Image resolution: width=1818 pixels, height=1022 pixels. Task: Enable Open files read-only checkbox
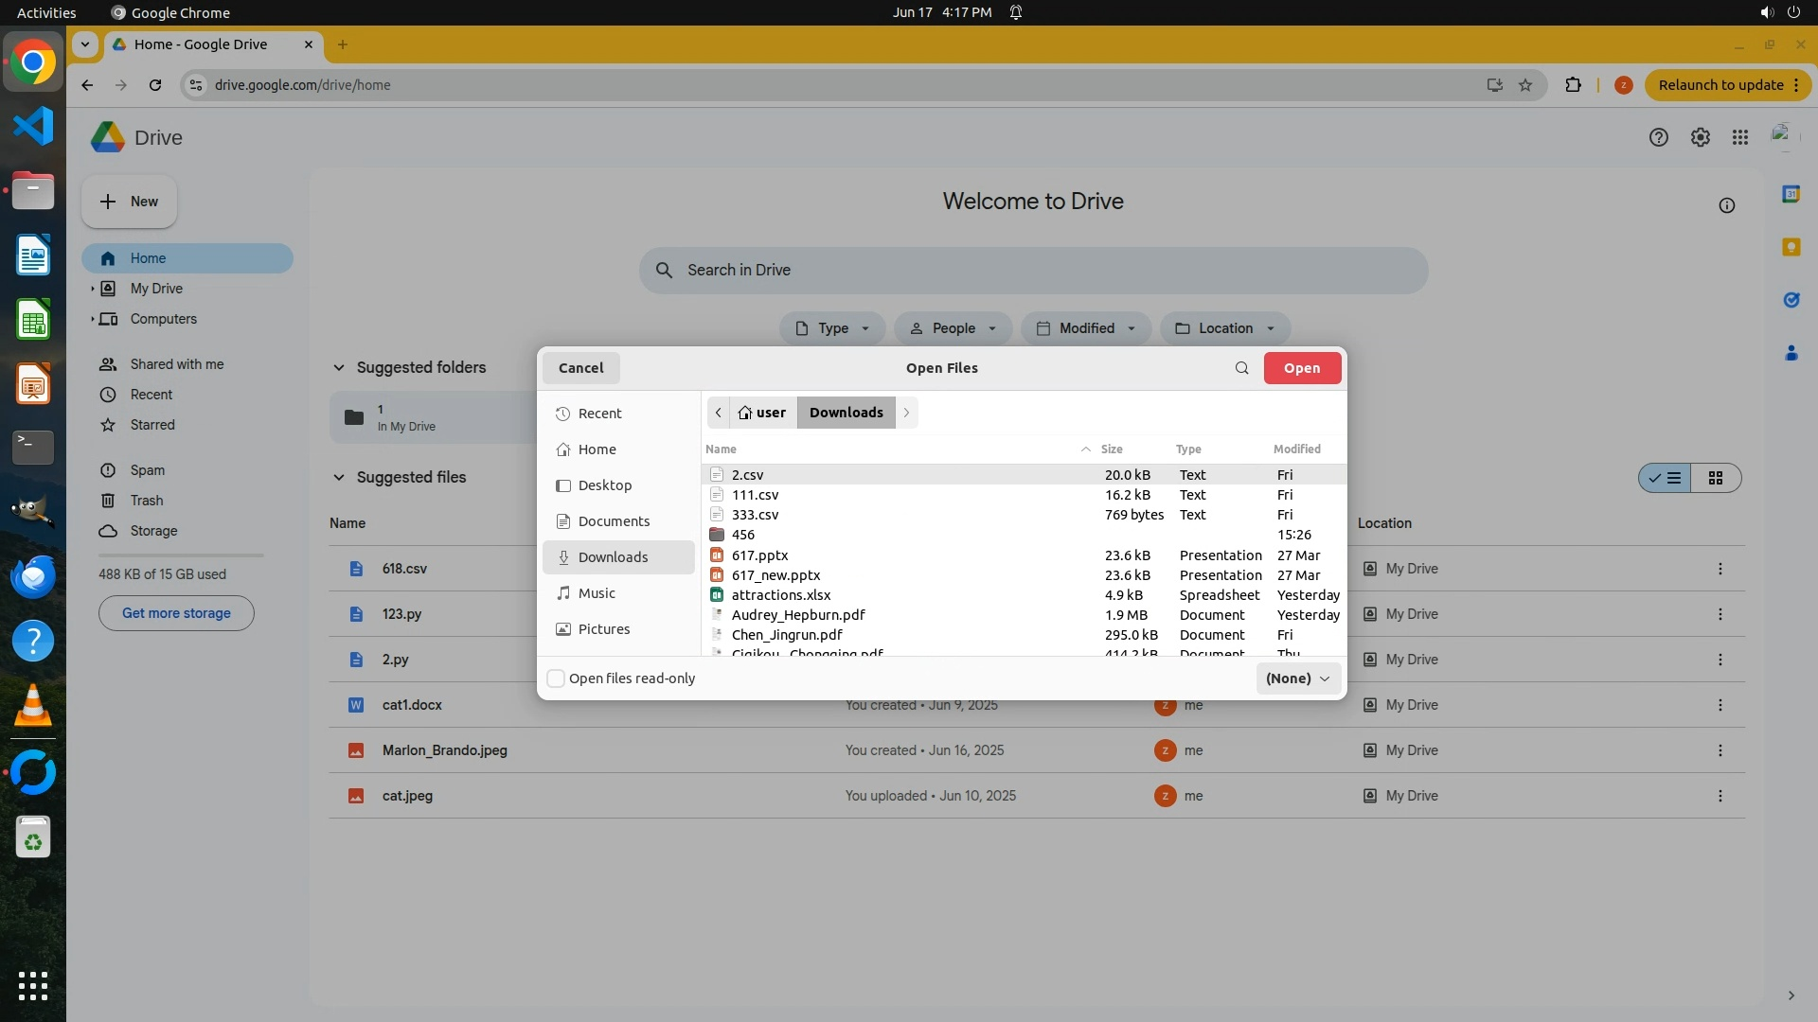557,678
